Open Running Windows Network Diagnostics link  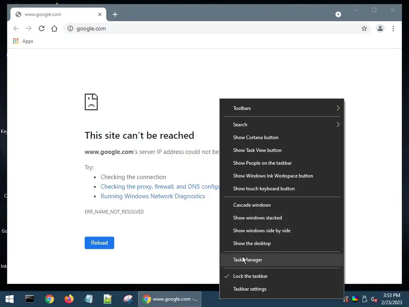(153, 196)
